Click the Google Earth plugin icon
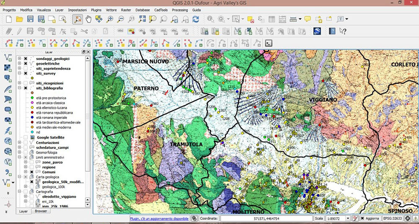The height and width of the screenshot is (224, 419). tap(317, 31)
